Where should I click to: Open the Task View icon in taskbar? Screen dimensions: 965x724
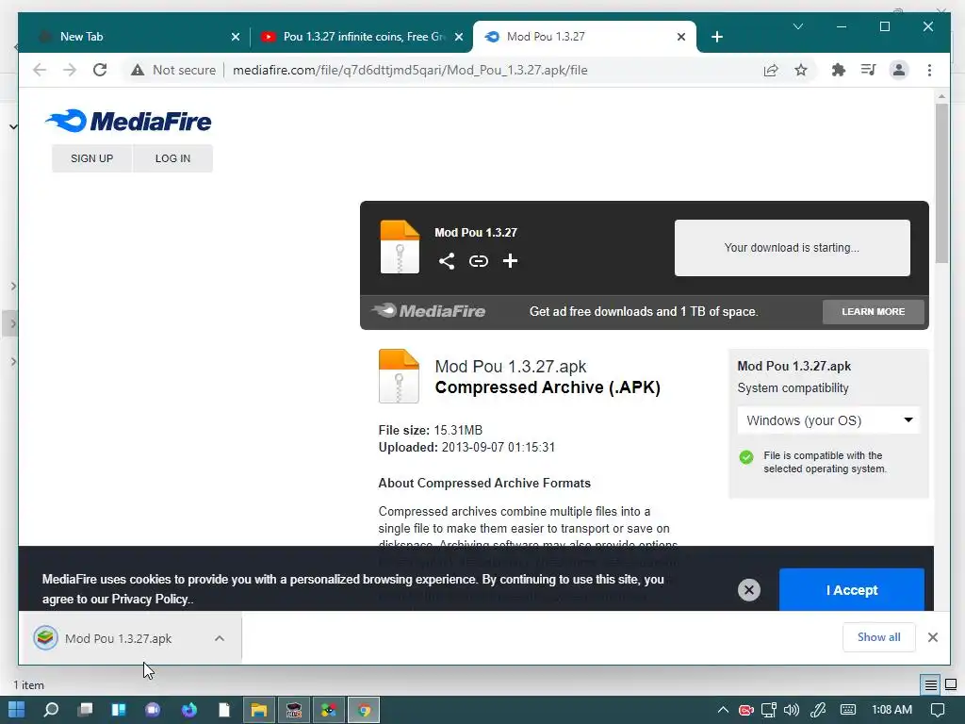(x=85, y=709)
